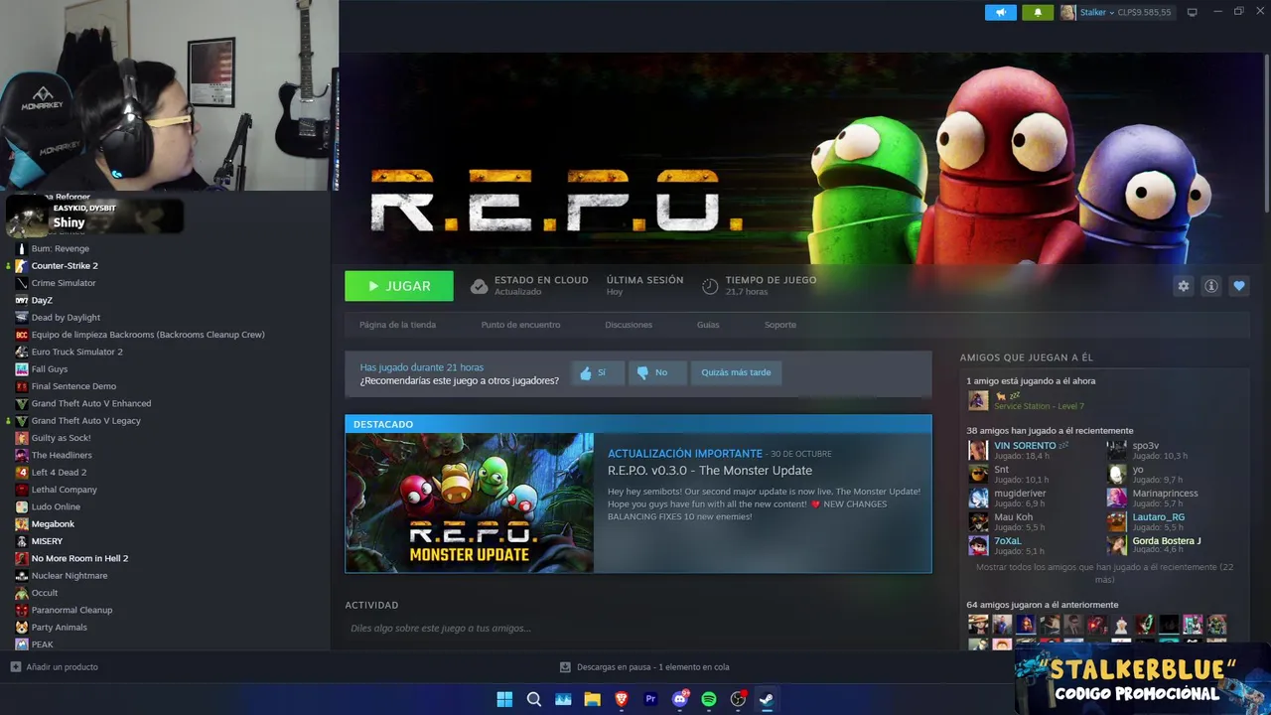This screenshot has width=1271, height=715.
Task: Click the Party Animals game icon
Action: [x=22, y=628]
